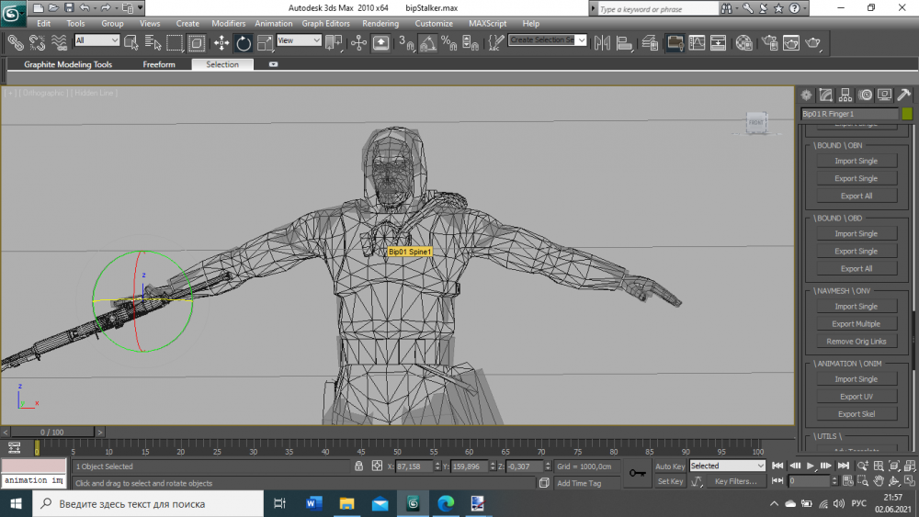
Task: Toggle Angle Snap in the toolbar
Action: (427, 42)
